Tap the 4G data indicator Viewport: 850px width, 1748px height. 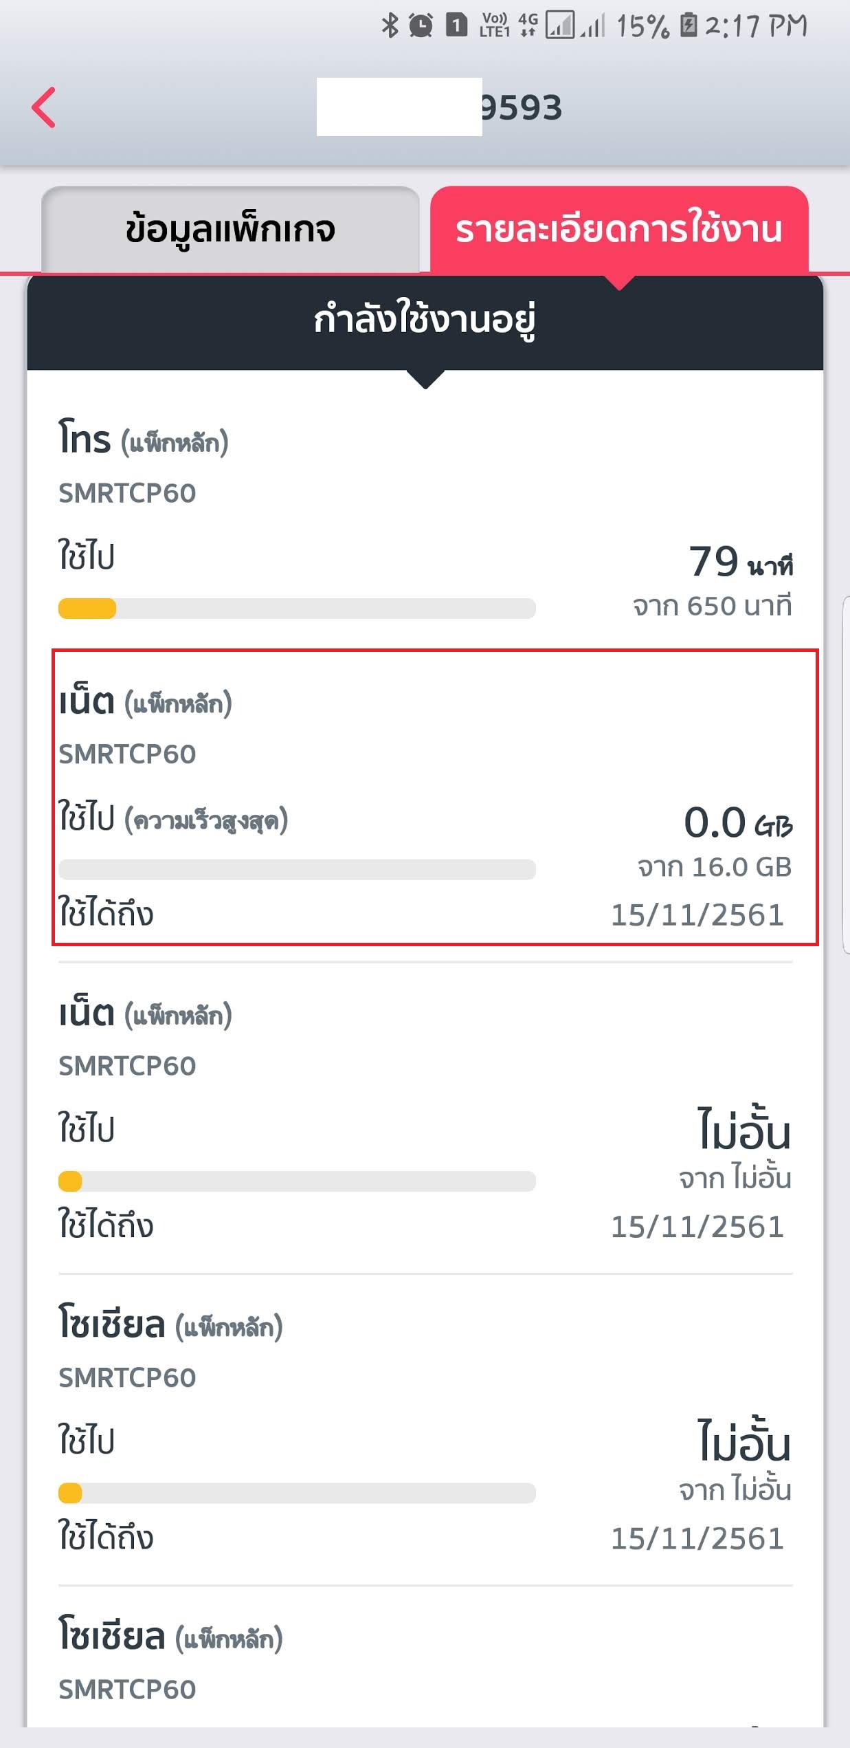point(528,26)
